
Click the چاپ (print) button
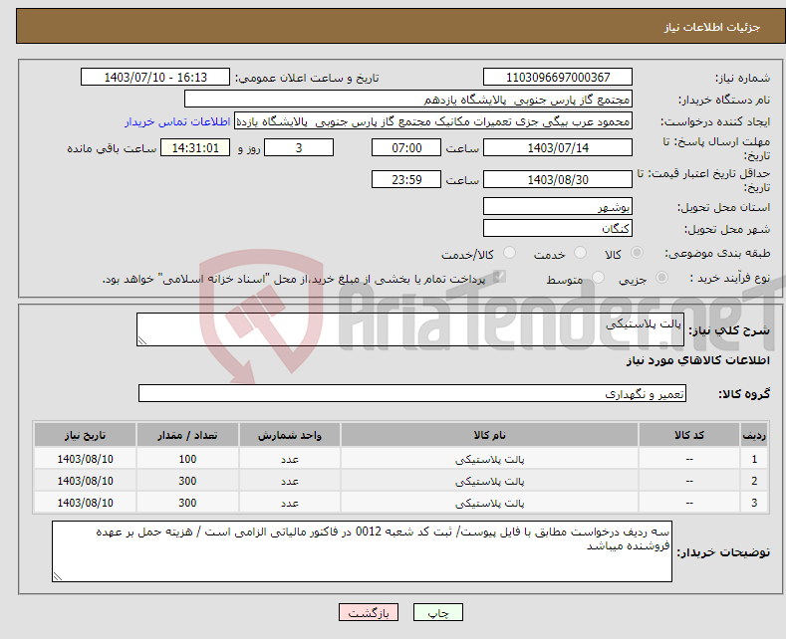[x=437, y=612]
